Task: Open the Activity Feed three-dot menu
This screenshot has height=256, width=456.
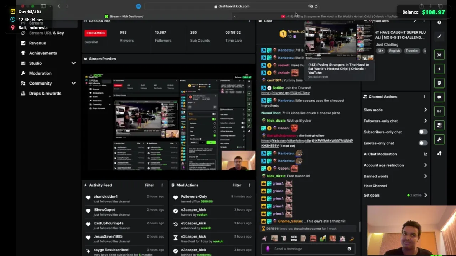Action: (x=162, y=185)
